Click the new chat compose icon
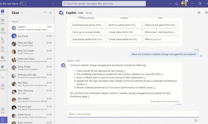Viewport: 208px width, 124px height. click(x=51, y=13)
